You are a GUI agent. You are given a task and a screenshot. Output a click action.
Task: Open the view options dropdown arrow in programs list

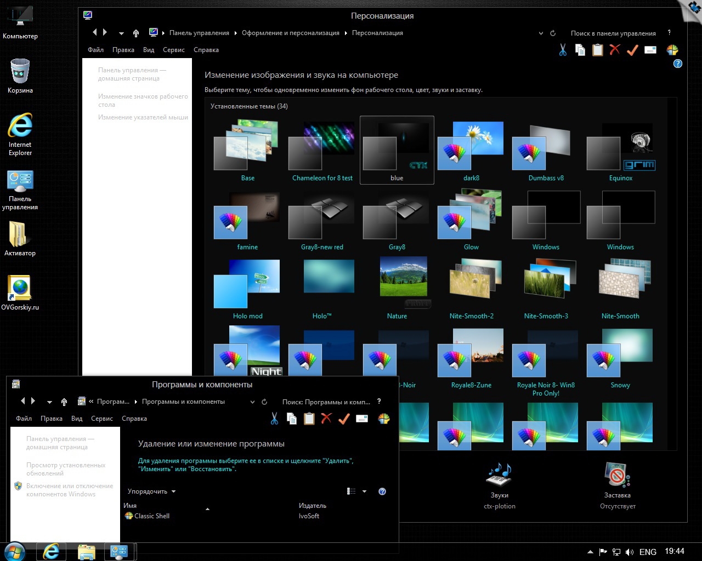coord(364,491)
